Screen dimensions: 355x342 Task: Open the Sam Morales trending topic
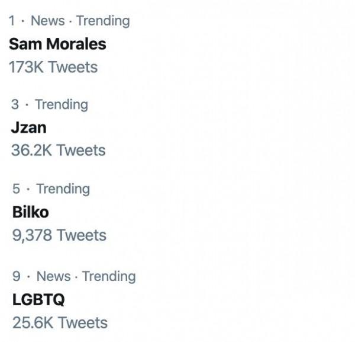click(x=57, y=44)
